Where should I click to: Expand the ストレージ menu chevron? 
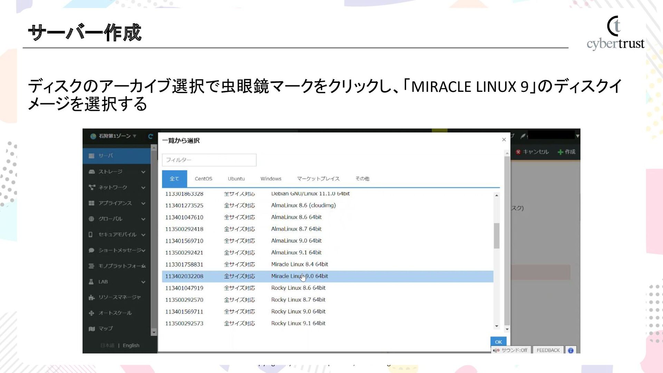(x=143, y=172)
